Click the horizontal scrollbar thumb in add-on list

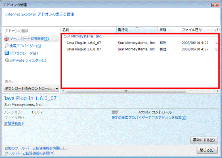[126, 91]
